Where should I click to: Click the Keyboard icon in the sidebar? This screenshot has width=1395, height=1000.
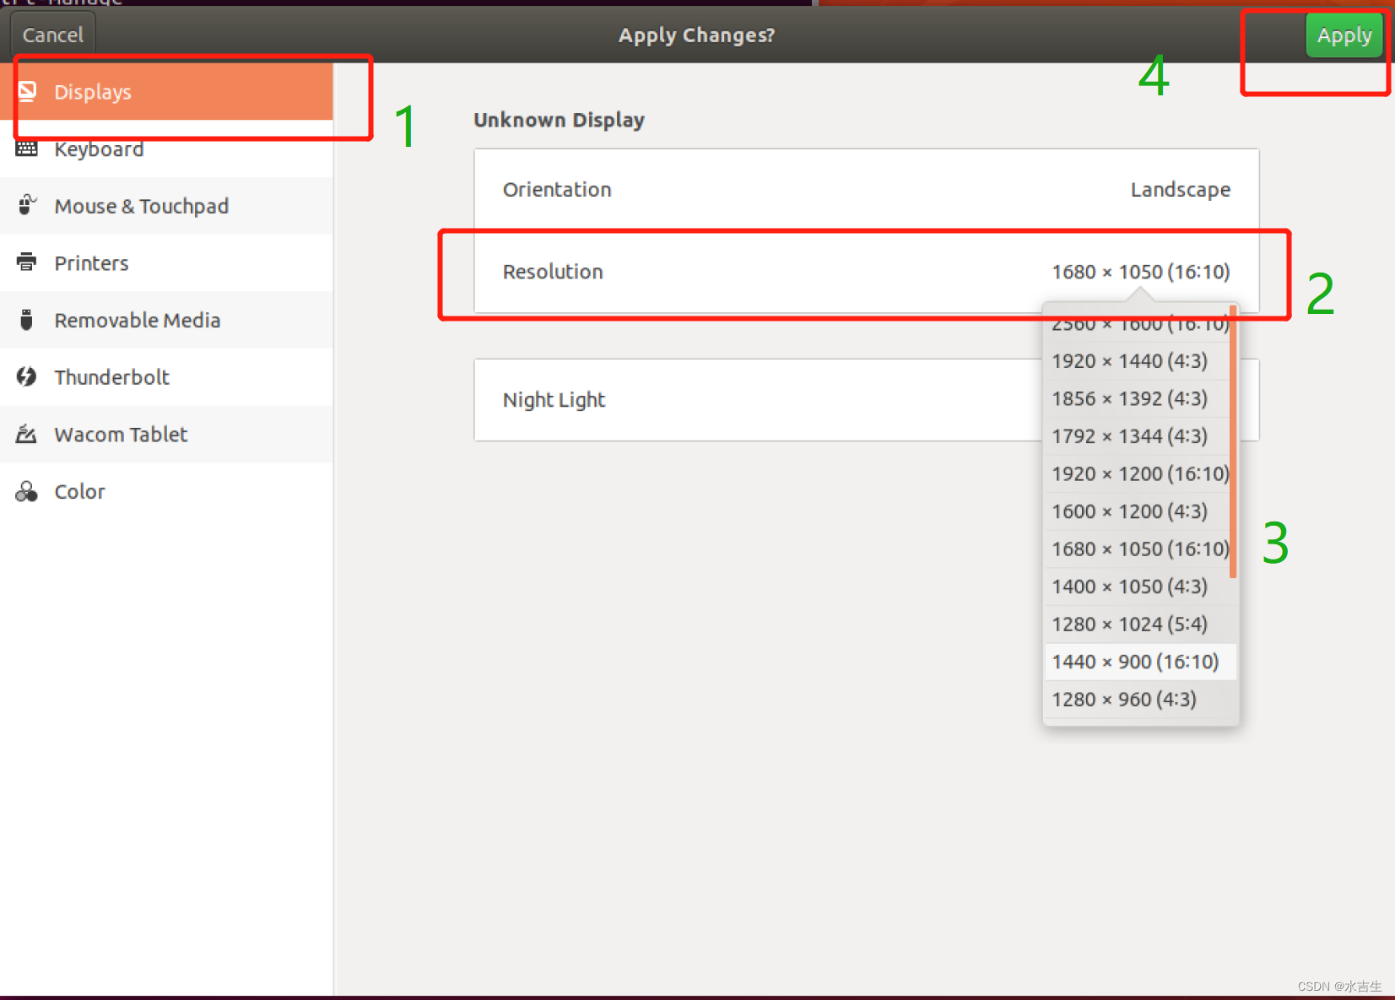[x=28, y=149]
